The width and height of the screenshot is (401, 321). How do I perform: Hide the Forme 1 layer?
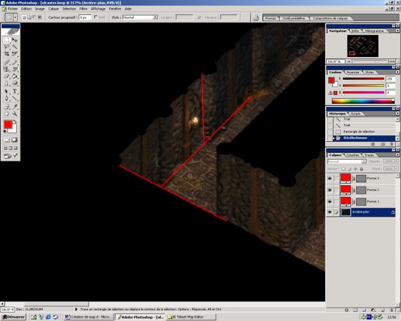pos(330,202)
